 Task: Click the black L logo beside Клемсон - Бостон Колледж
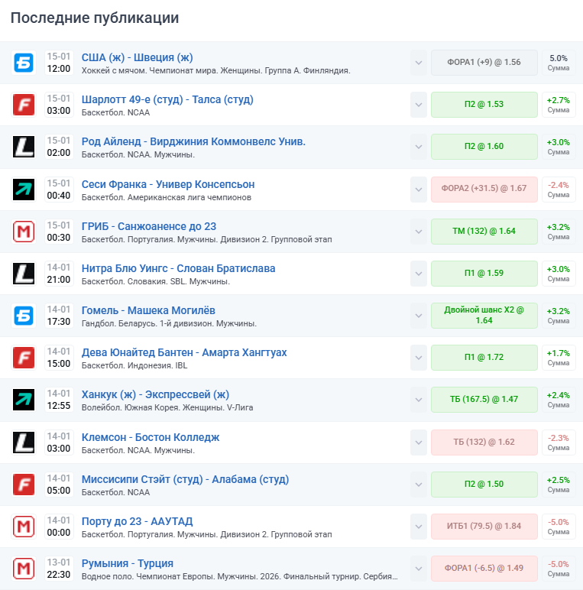click(24, 442)
